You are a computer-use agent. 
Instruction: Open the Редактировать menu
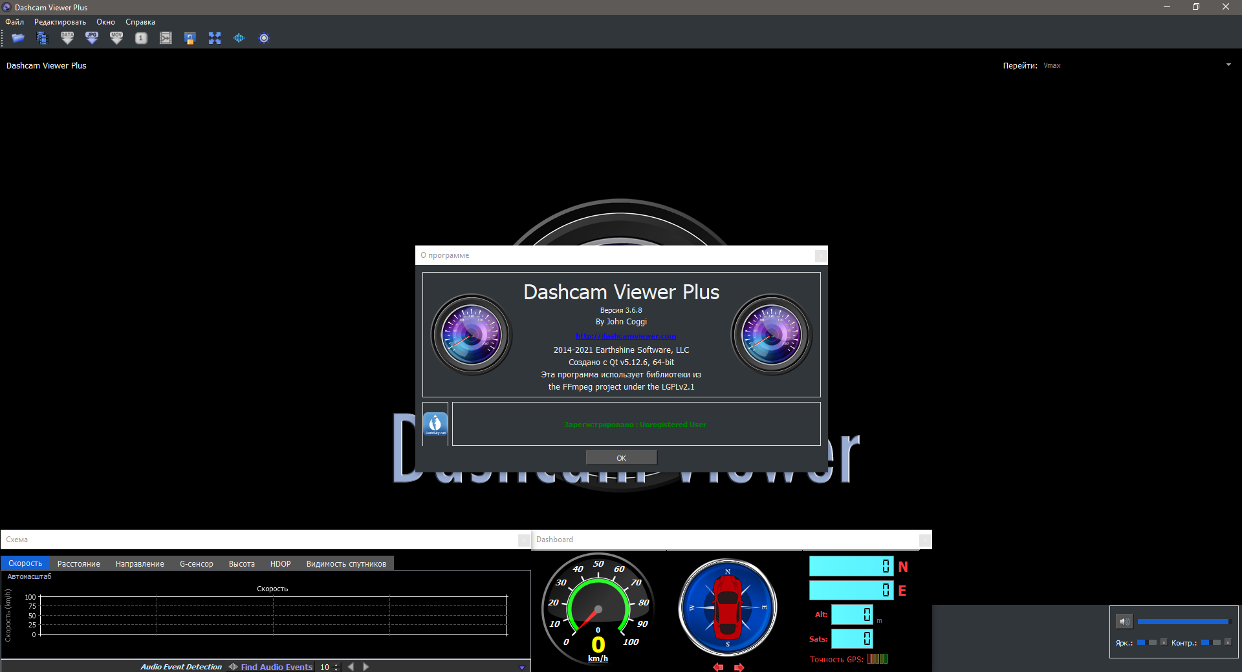pyautogui.click(x=60, y=22)
